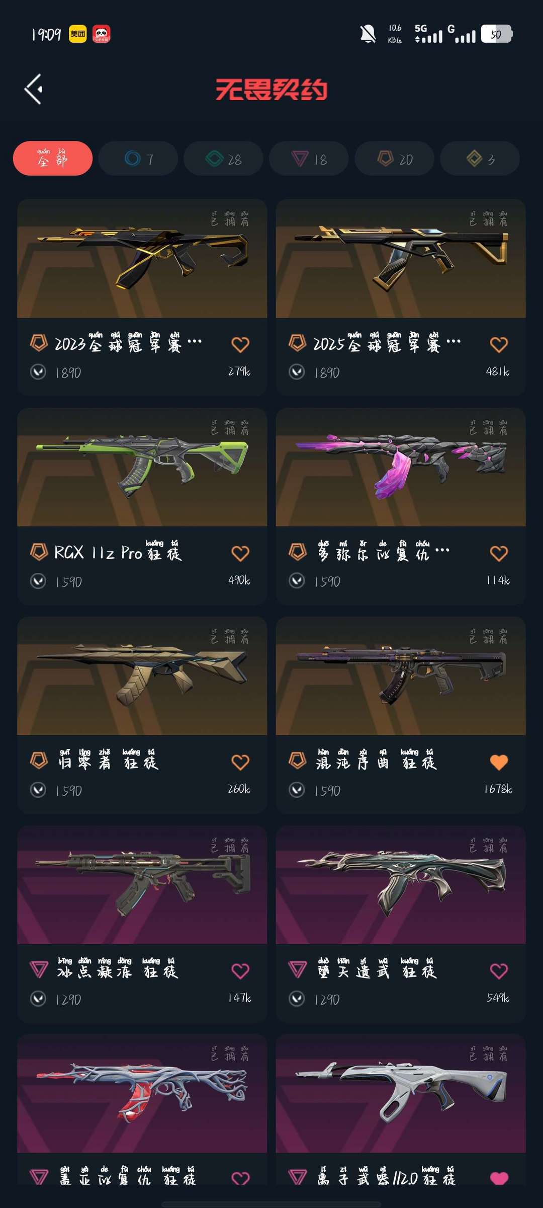Open the white Ion-style Vandal thumbnail

tap(401, 1094)
